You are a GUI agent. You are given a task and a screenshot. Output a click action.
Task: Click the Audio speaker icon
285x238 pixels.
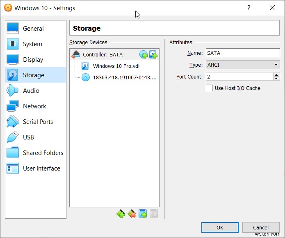click(x=13, y=90)
